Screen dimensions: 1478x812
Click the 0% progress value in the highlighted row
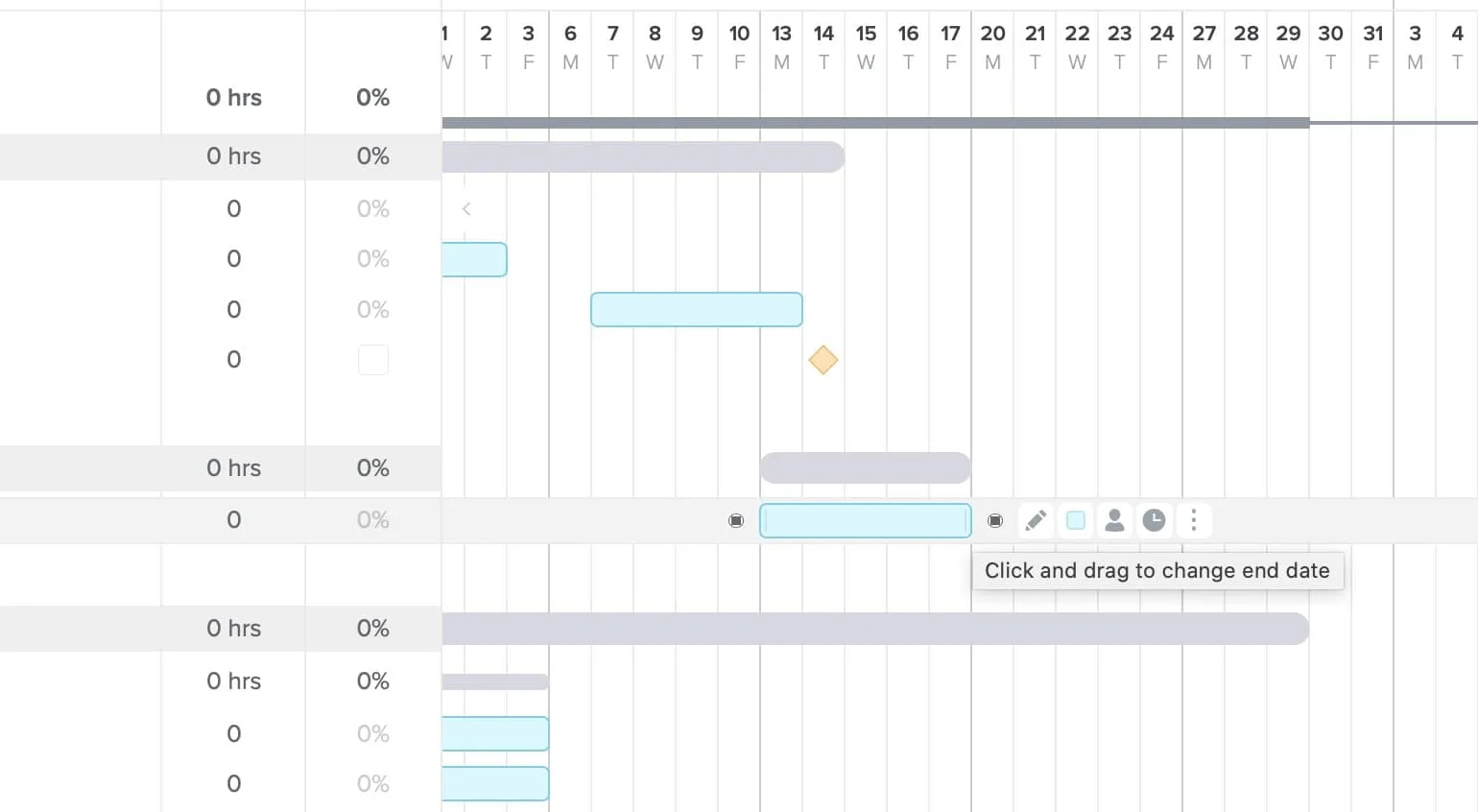[x=373, y=520]
